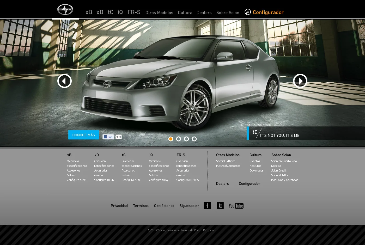The height and width of the screenshot is (245, 365).
Task: Open Featured footer link
Action: 256,166
